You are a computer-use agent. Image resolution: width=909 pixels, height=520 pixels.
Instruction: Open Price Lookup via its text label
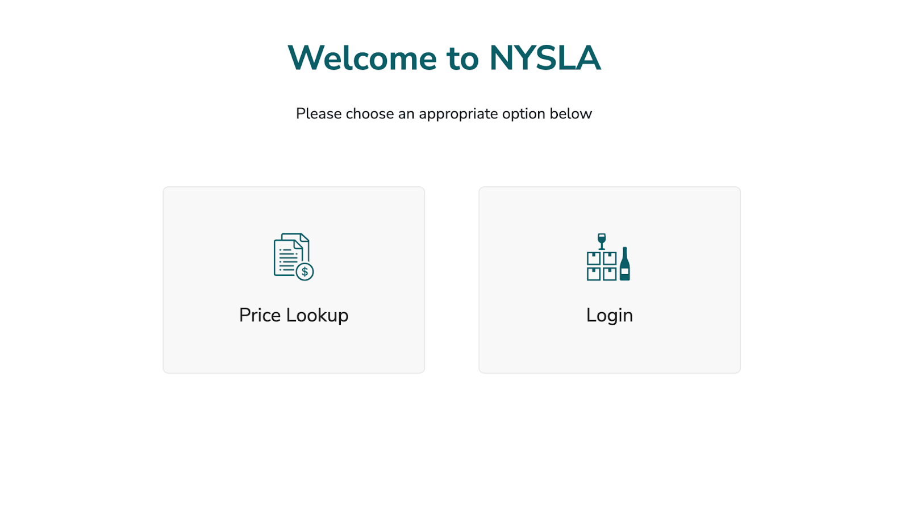pyautogui.click(x=293, y=315)
